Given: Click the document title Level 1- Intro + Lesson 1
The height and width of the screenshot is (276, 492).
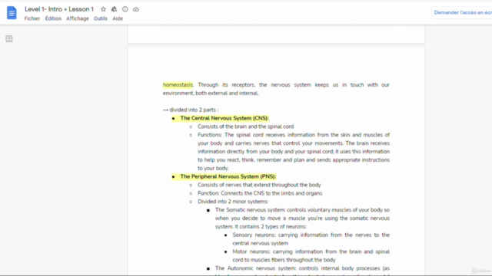Looking at the screenshot, I should (59, 9).
